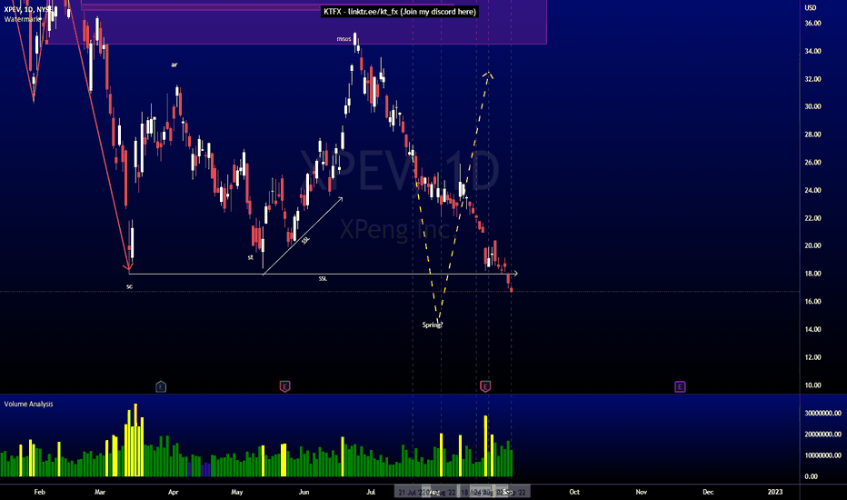Select the horizontal 'SSL' label under the line
This screenshot has width=847, height=500.
[323, 279]
